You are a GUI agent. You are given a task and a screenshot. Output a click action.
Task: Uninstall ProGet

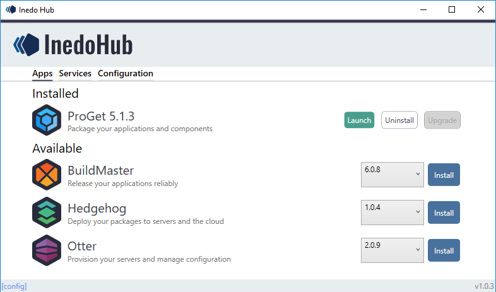(x=399, y=120)
